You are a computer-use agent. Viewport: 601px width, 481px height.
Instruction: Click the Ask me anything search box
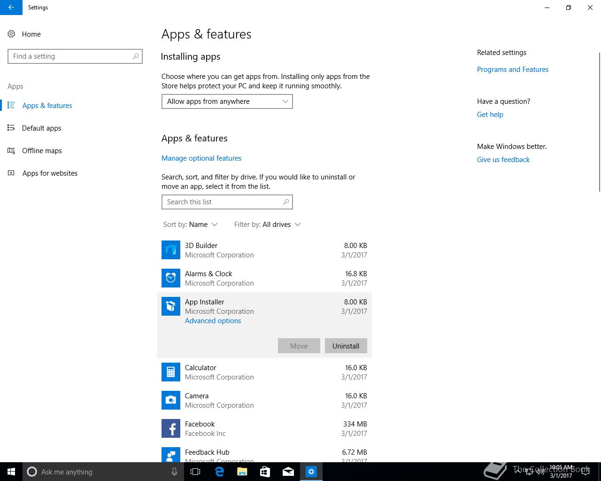pyautogui.click(x=102, y=472)
